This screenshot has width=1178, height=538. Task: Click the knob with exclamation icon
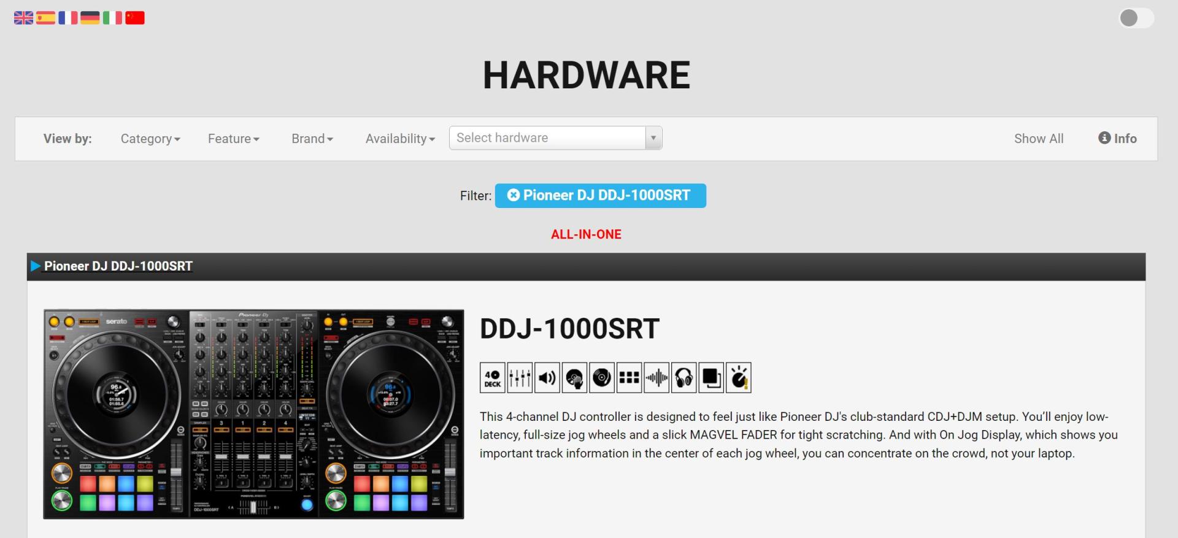739,377
